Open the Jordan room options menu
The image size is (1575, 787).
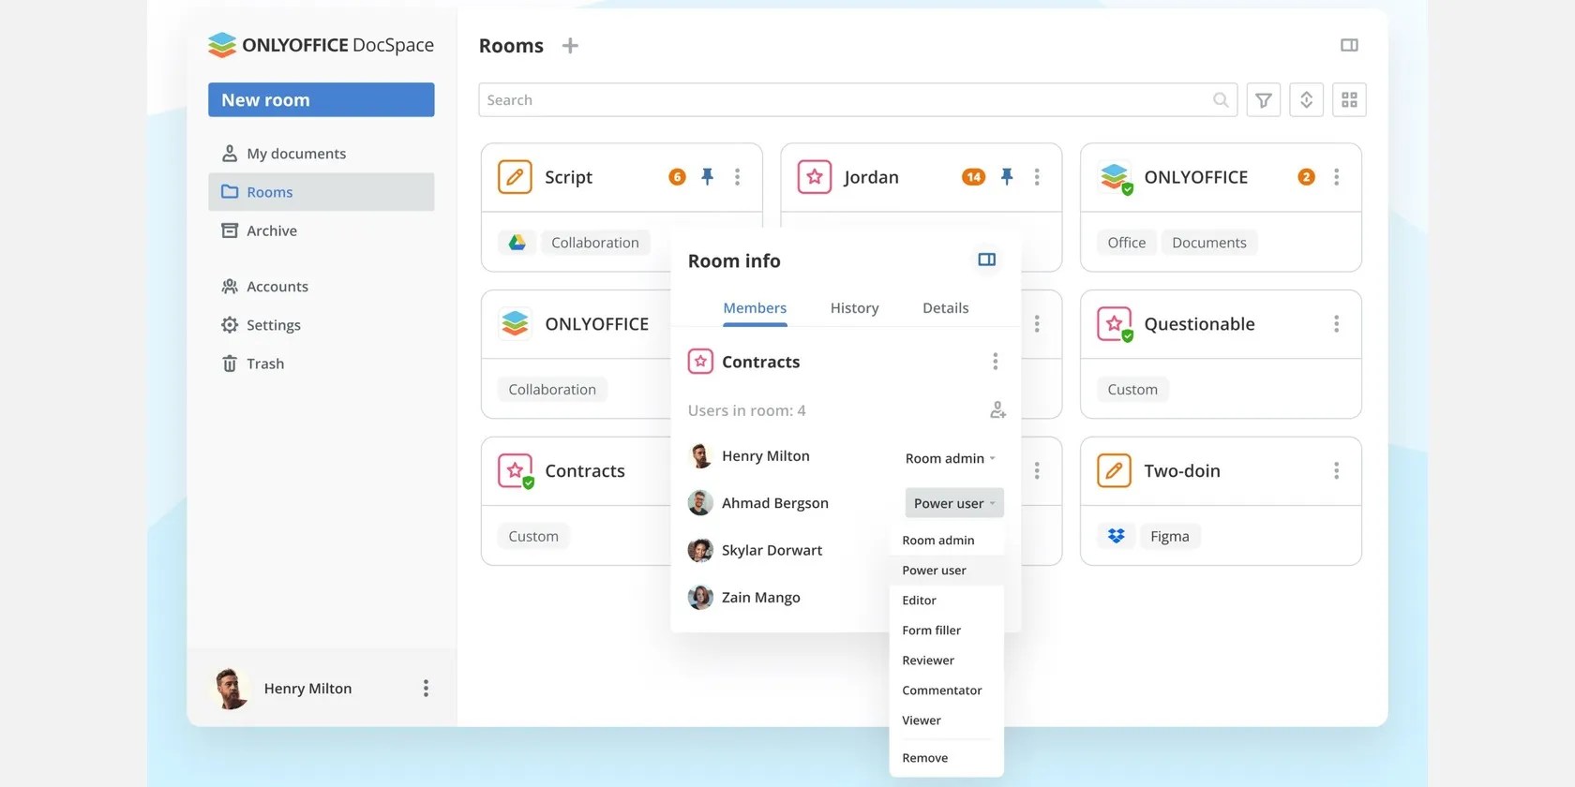coord(1037,177)
